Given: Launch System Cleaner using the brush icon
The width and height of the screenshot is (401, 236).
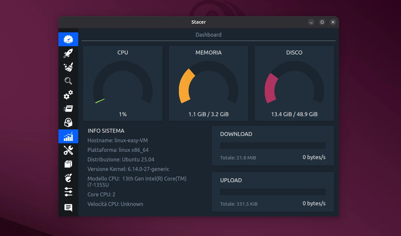Looking at the screenshot, I should [x=68, y=67].
